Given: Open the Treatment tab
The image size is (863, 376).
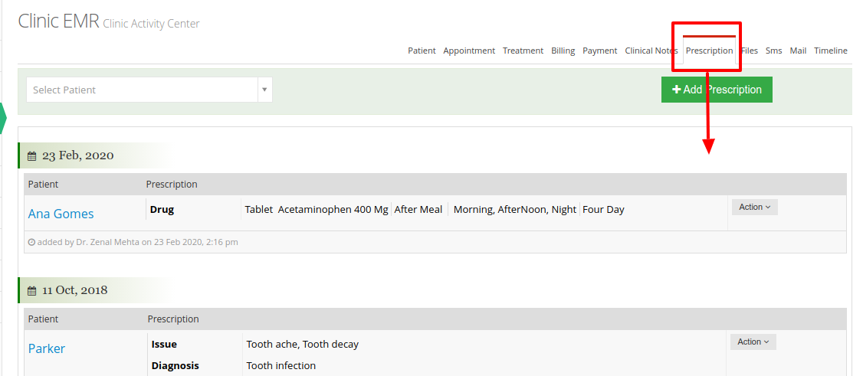Looking at the screenshot, I should (523, 51).
